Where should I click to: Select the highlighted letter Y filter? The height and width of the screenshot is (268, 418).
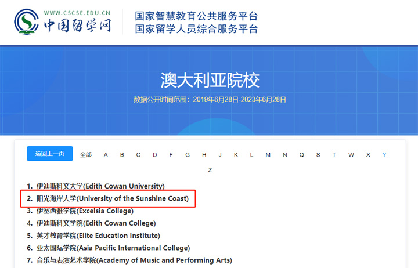click(x=384, y=155)
